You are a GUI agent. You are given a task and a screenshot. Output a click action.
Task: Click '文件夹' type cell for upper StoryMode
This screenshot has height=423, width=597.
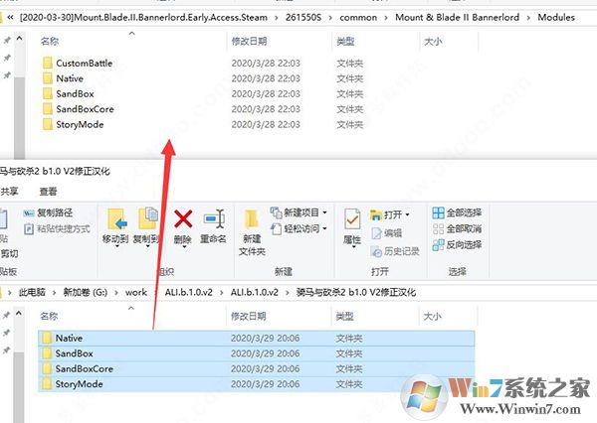(349, 125)
